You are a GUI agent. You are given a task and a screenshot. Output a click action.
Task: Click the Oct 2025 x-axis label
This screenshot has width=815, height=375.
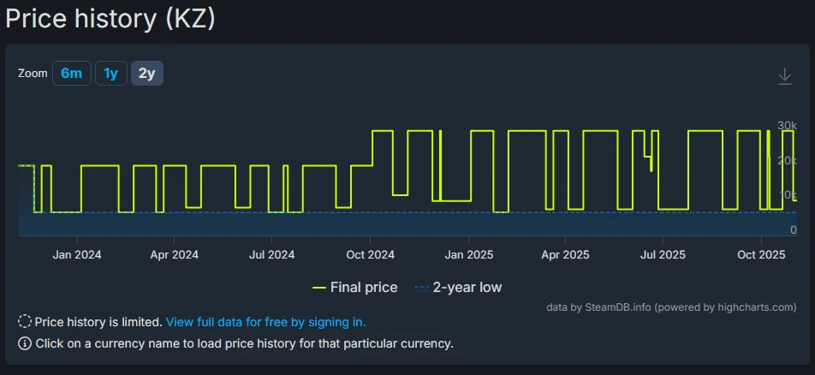click(761, 254)
